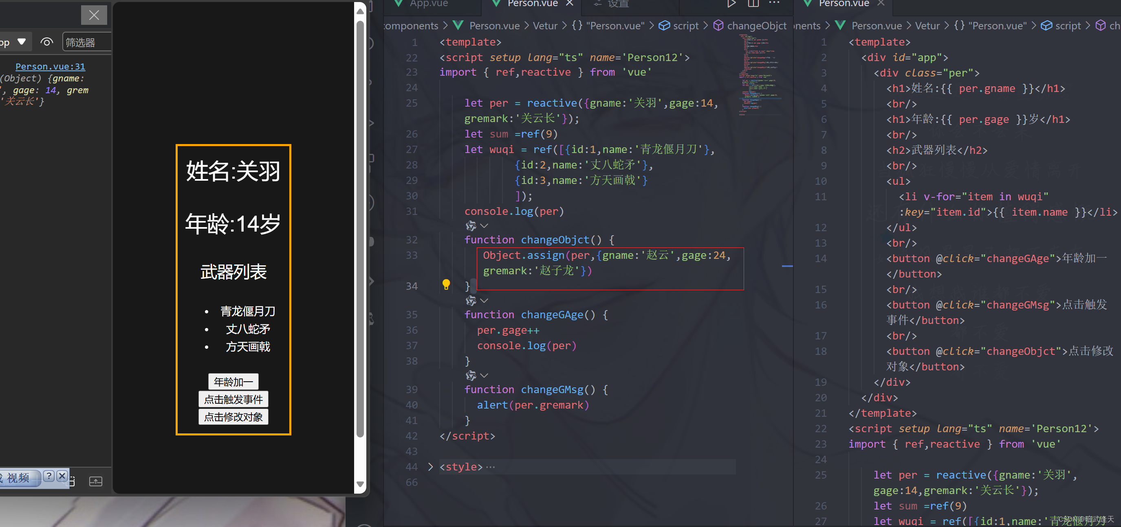
Task: Open the More Actions ellipsis menu in editor
Action: [775, 3]
